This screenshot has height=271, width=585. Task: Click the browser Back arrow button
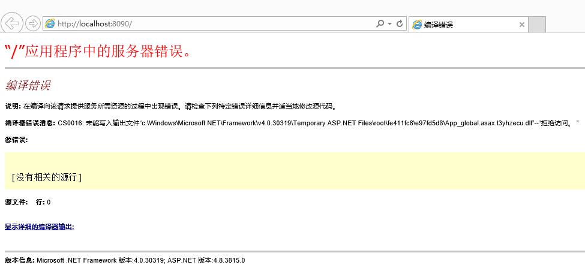pyautogui.click(x=12, y=23)
